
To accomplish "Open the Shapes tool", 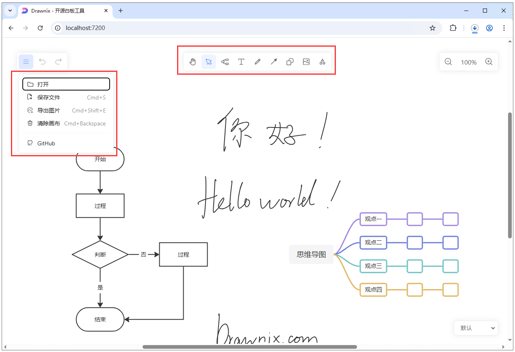I will (290, 62).
